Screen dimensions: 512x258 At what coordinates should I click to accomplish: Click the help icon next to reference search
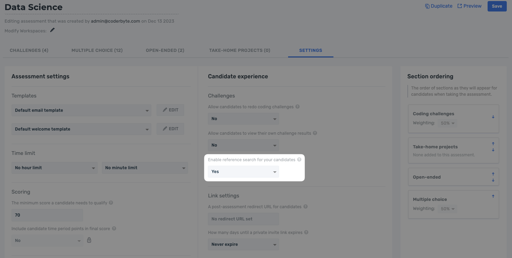[x=299, y=159]
